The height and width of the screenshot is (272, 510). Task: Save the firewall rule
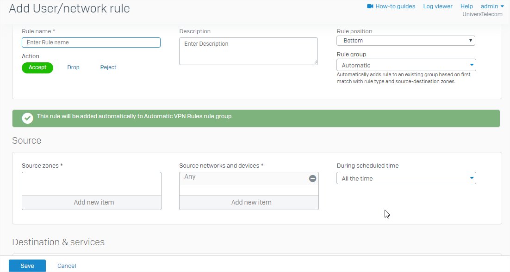click(27, 266)
